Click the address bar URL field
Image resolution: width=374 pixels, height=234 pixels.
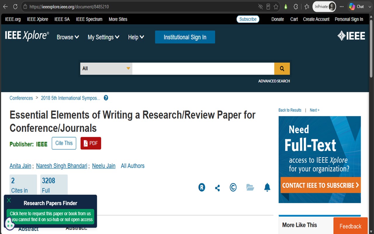(140, 7)
